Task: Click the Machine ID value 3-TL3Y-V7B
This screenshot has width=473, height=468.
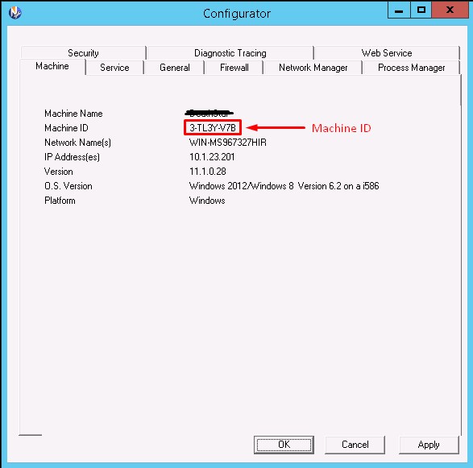Action: coord(213,127)
